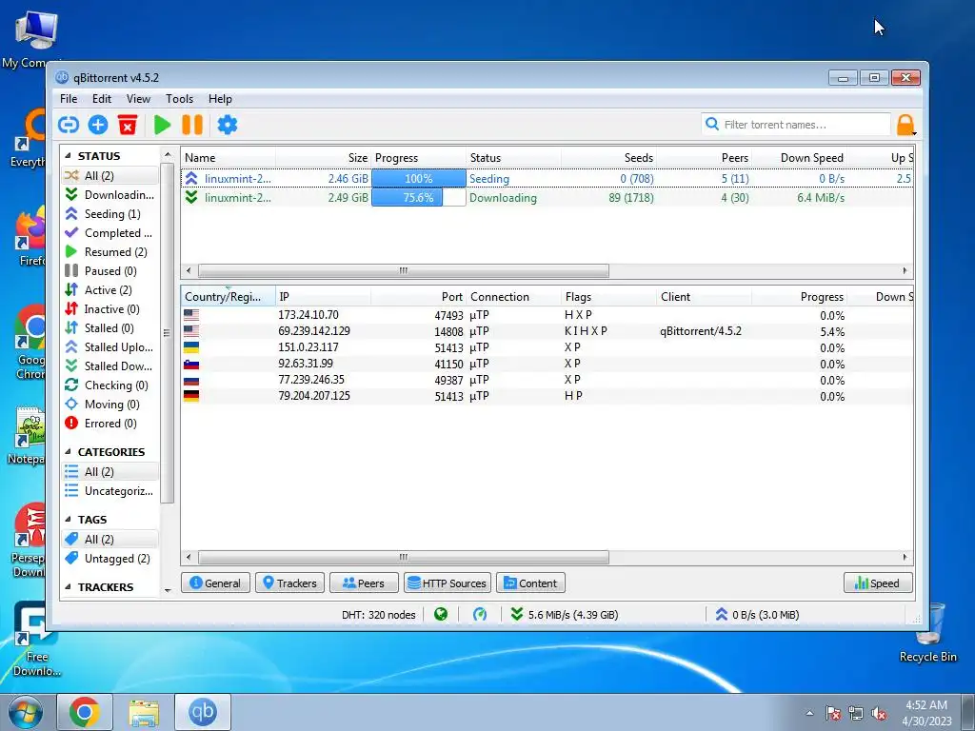The height and width of the screenshot is (731, 975).
Task: Click the 100% progress bar
Action: (419, 178)
